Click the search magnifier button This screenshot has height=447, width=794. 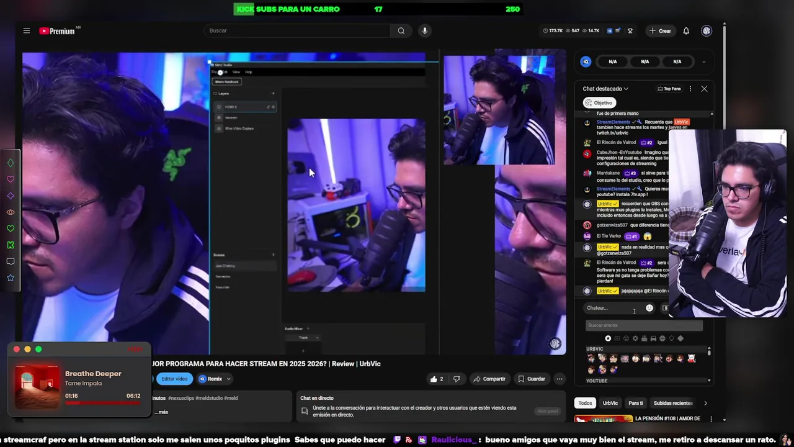pyautogui.click(x=401, y=30)
